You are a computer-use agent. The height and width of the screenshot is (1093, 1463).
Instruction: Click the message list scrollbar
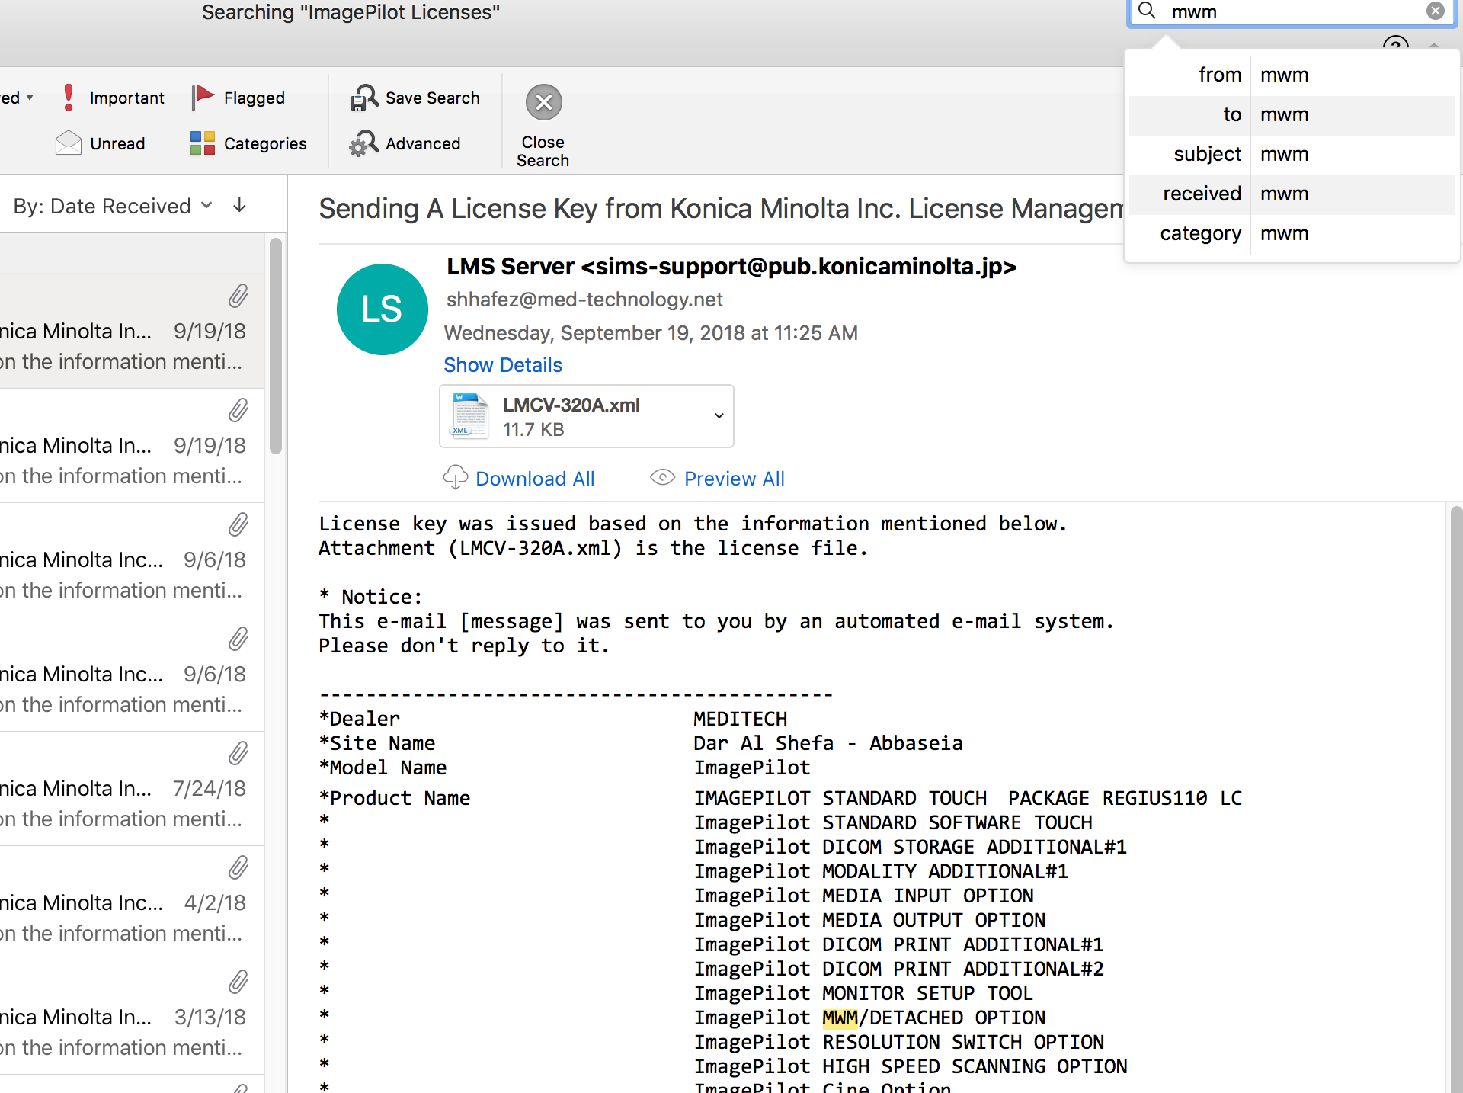pos(276,347)
